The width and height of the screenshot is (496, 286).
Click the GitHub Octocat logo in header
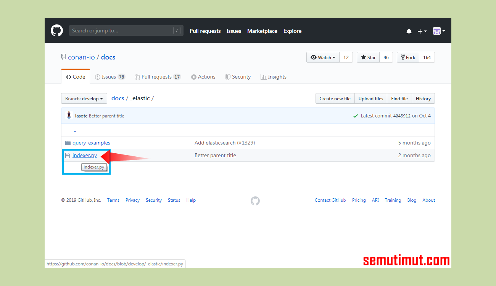(57, 31)
